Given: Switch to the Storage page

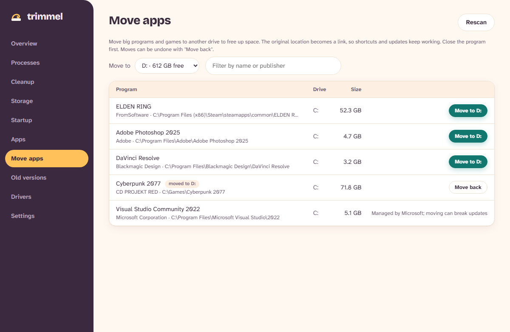Looking at the screenshot, I should click(47, 101).
